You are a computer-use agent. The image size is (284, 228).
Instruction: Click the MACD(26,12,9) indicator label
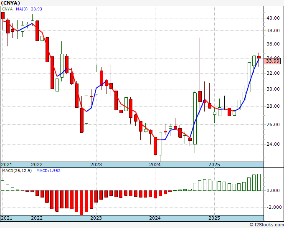[17, 171]
